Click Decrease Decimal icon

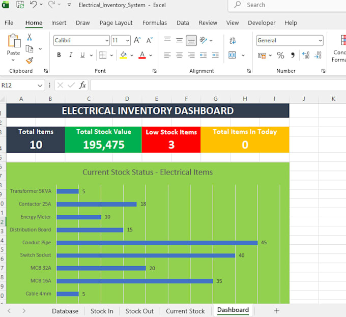[x=318, y=55]
